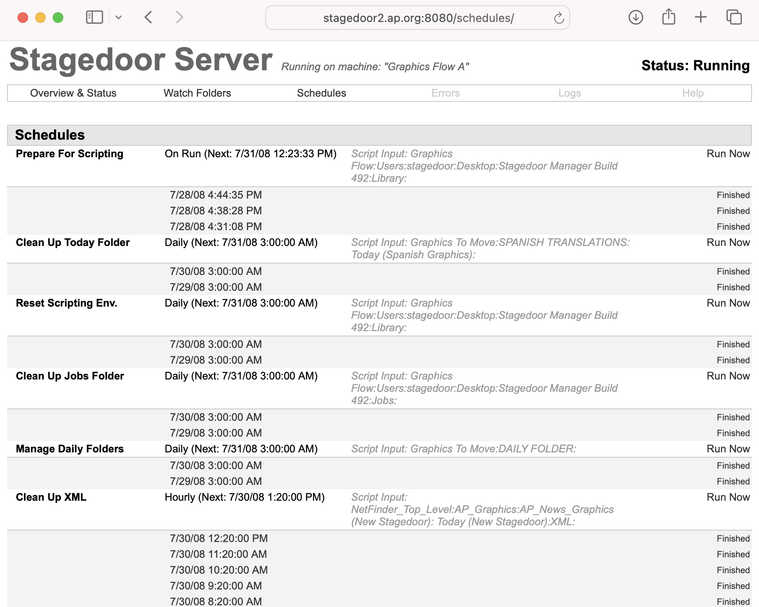759x607 pixels.
Task: Switch to the Watch Folders tab
Action: click(x=197, y=93)
